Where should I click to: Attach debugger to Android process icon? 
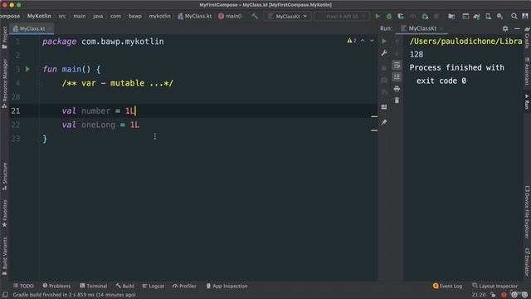(425, 16)
